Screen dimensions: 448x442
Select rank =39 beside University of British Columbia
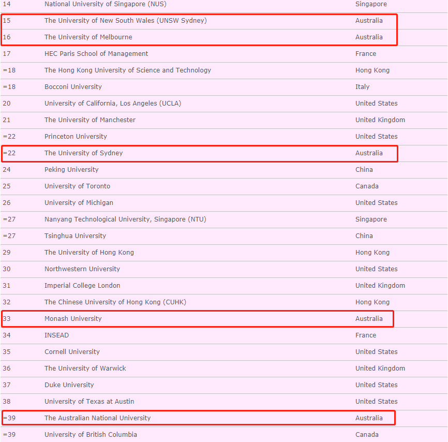point(9,435)
